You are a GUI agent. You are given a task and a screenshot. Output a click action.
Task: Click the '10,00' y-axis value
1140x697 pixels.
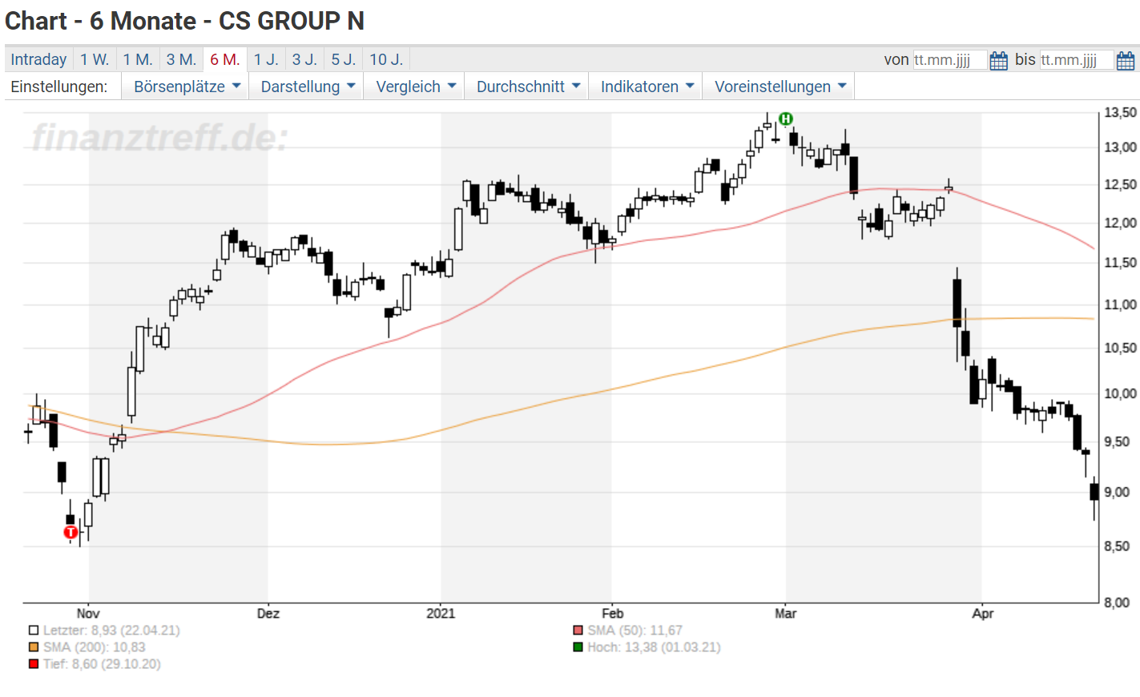tap(1121, 394)
